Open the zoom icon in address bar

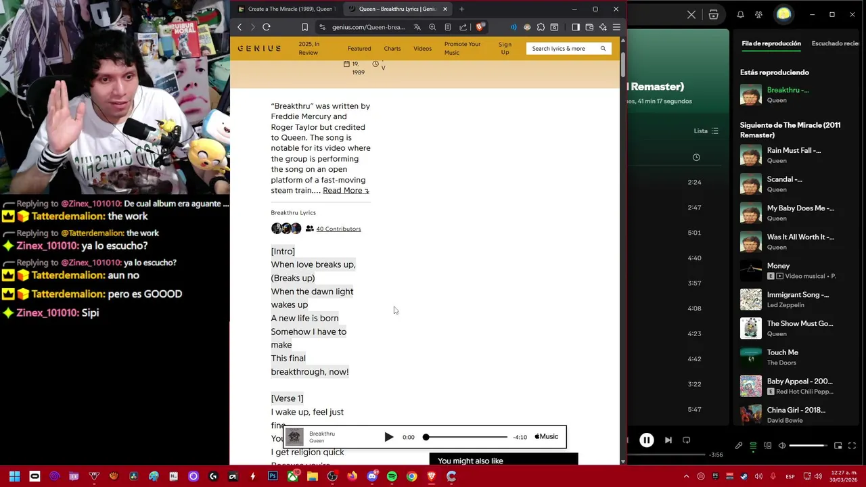coord(432,27)
